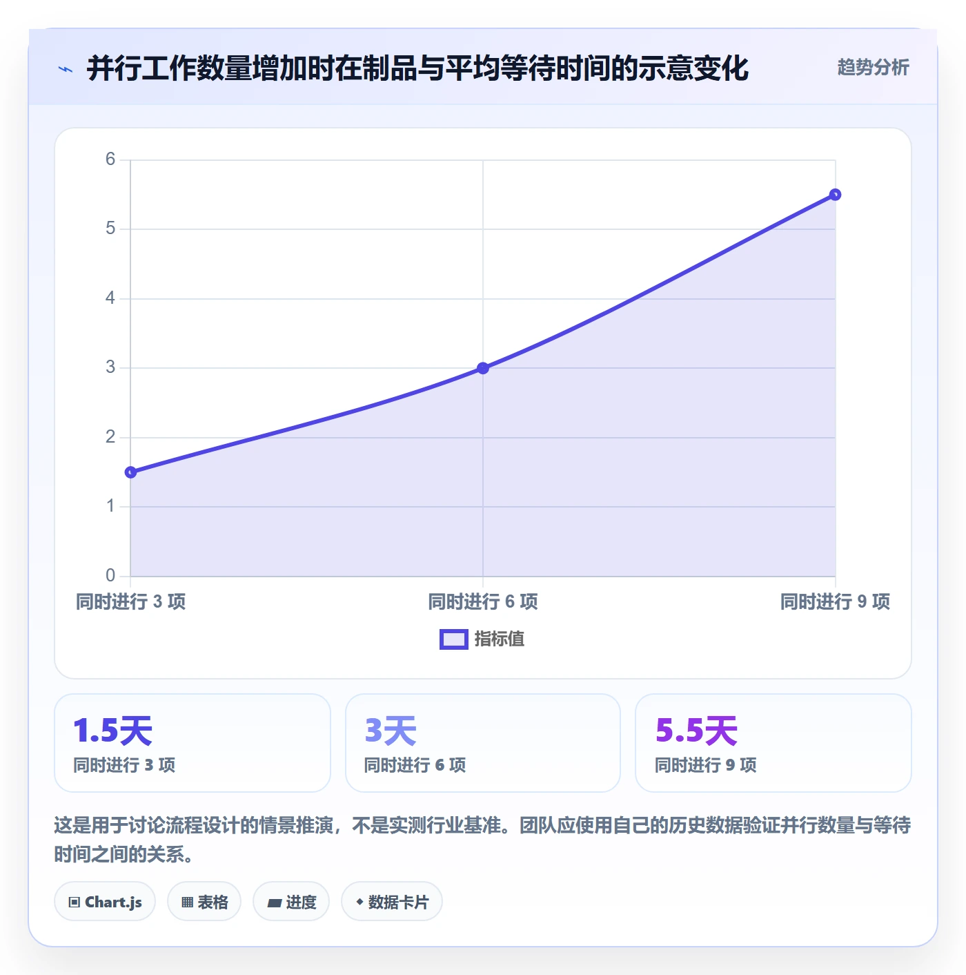
Task: Click the diamond icon in 数据卡片 tag
Action: tap(359, 902)
